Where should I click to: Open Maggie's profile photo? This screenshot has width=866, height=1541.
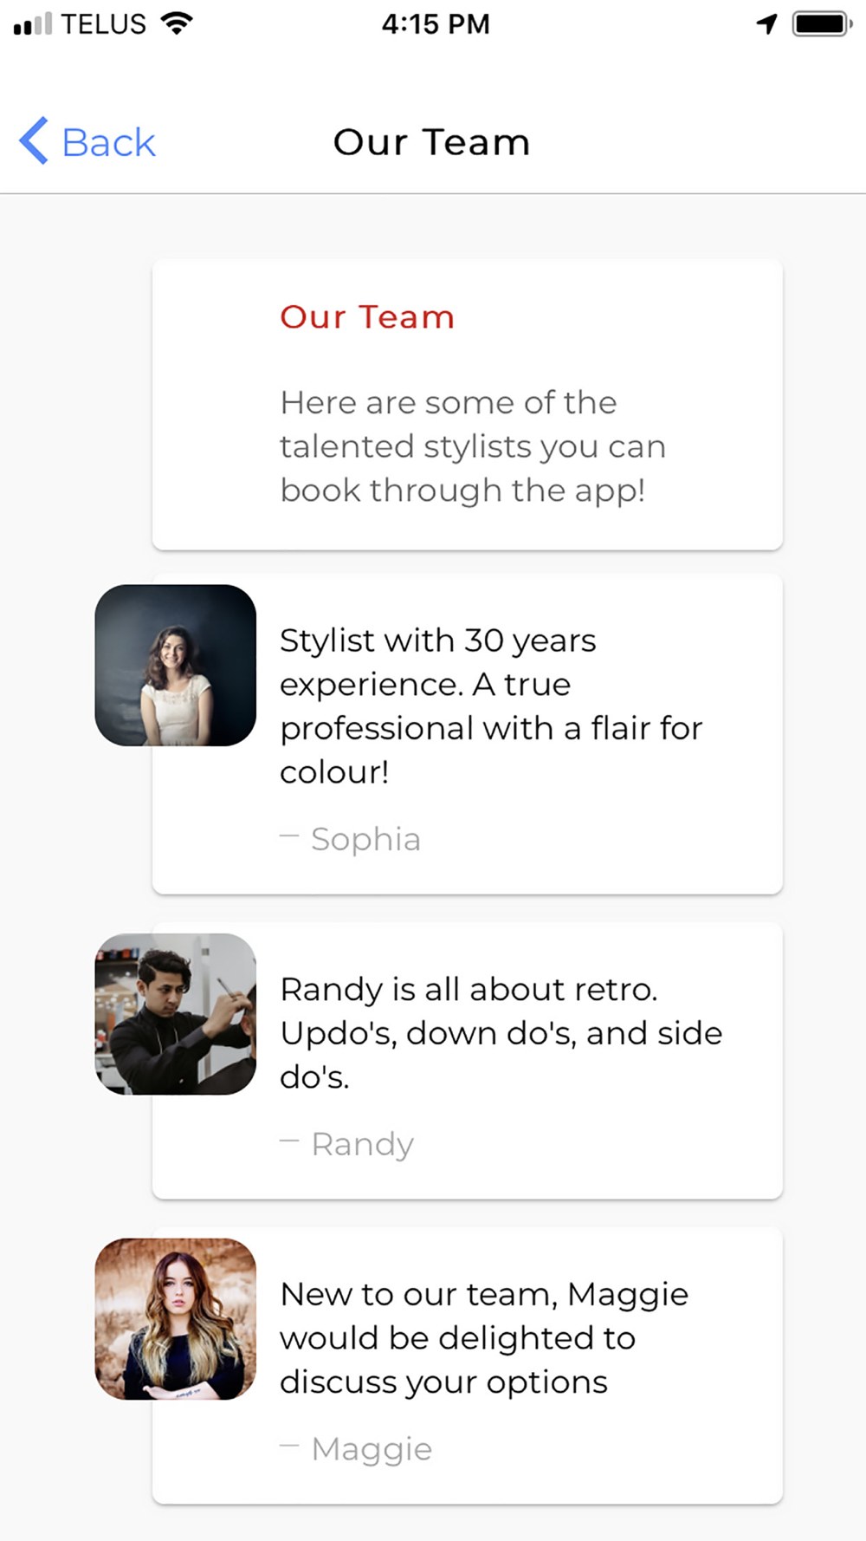click(x=176, y=1319)
